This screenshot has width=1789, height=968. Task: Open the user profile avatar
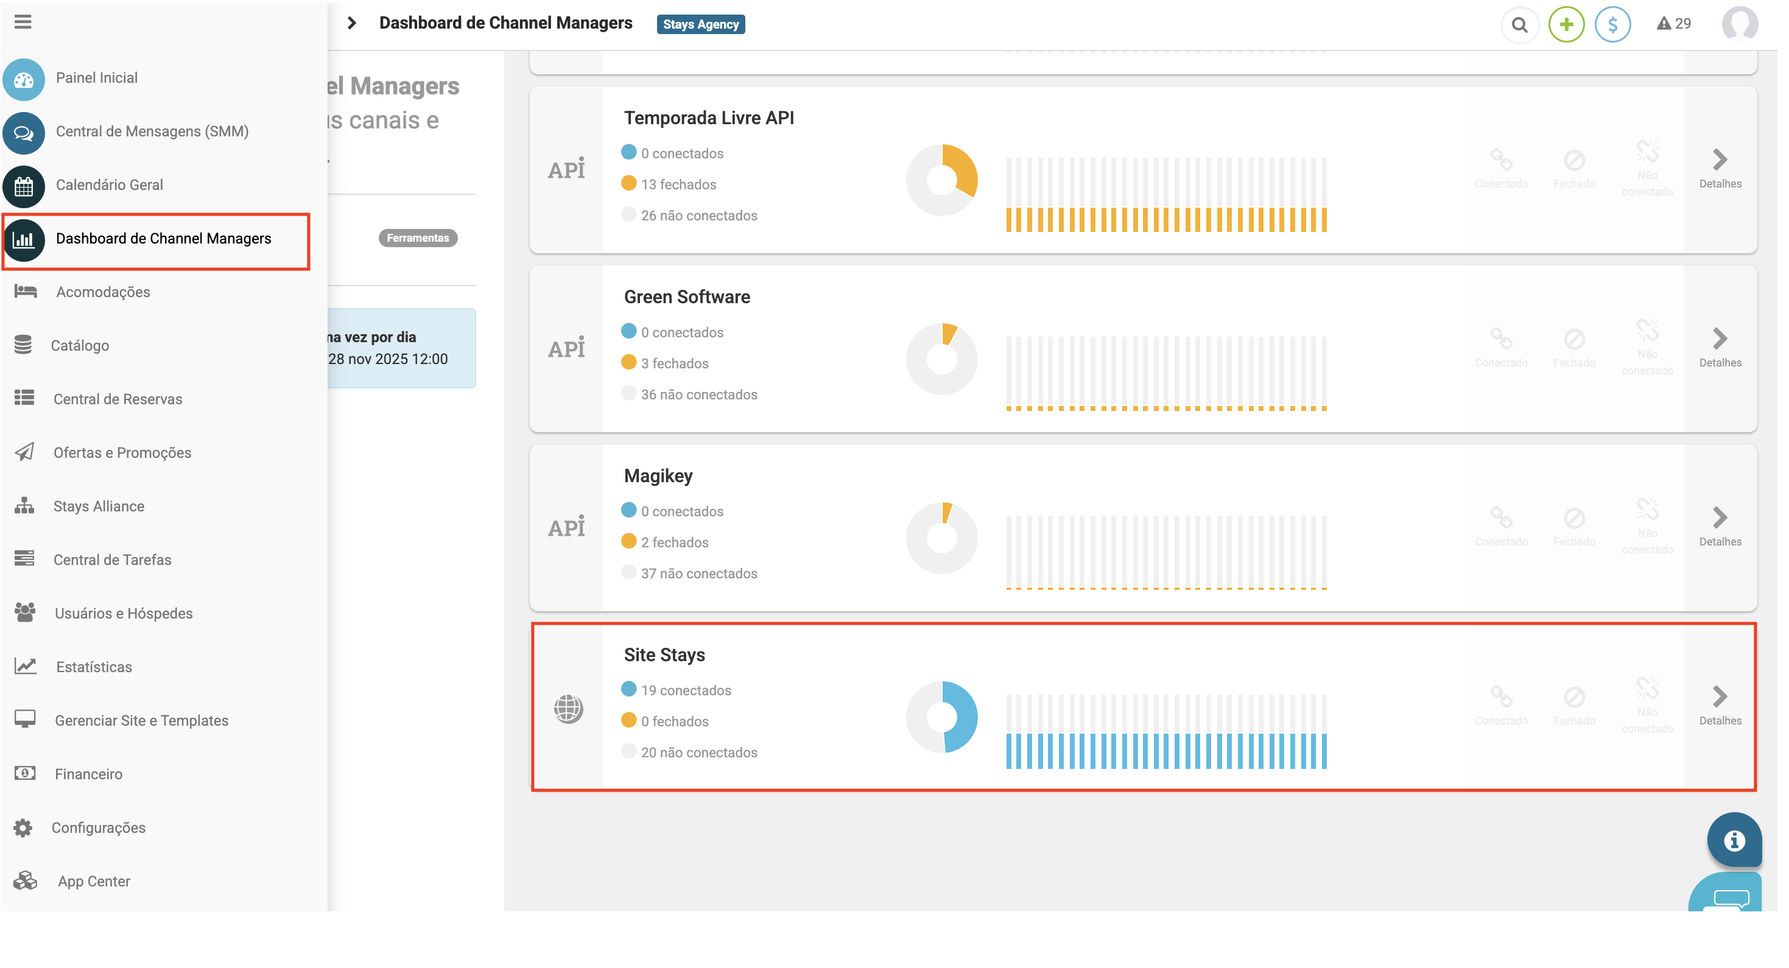point(1739,25)
